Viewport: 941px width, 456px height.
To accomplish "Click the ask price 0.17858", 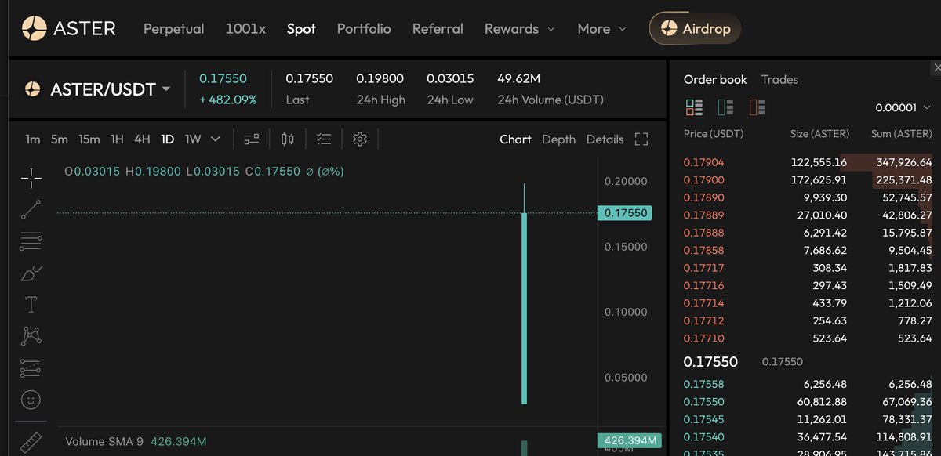I will pyautogui.click(x=703, y=251).
